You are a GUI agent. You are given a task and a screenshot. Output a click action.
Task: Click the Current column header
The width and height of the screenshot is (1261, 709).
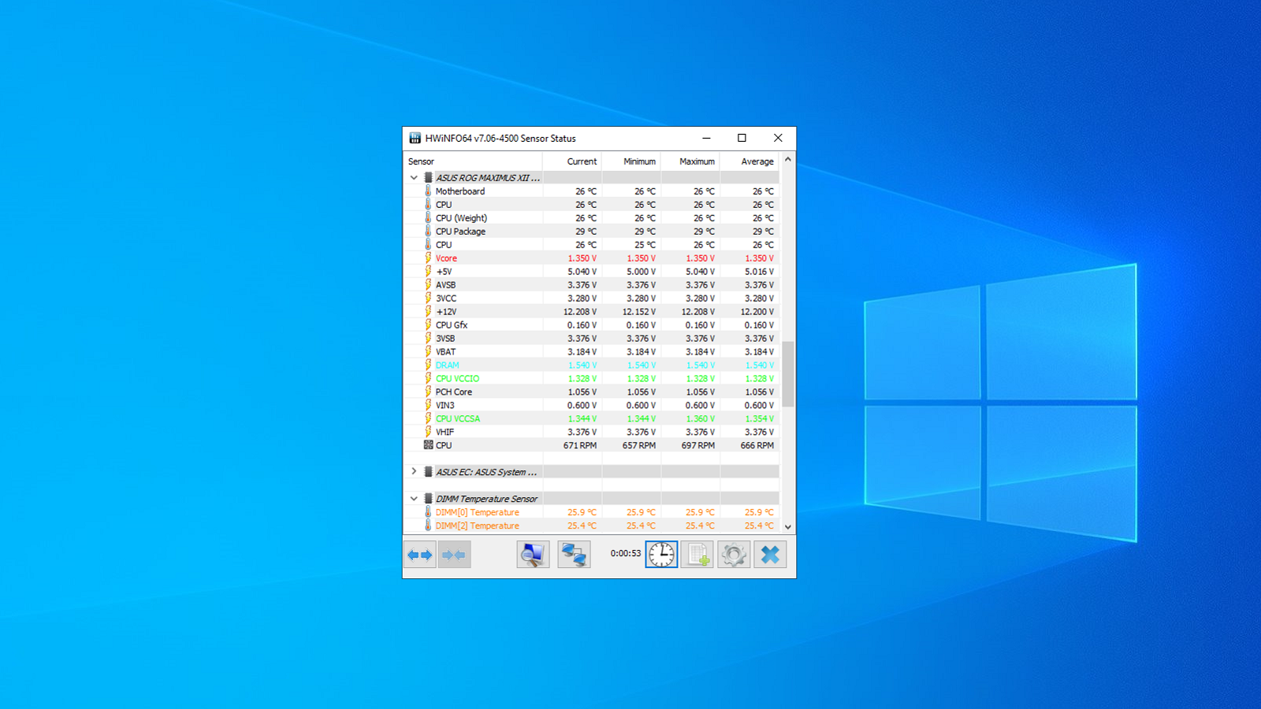click(x=572, y=161)
